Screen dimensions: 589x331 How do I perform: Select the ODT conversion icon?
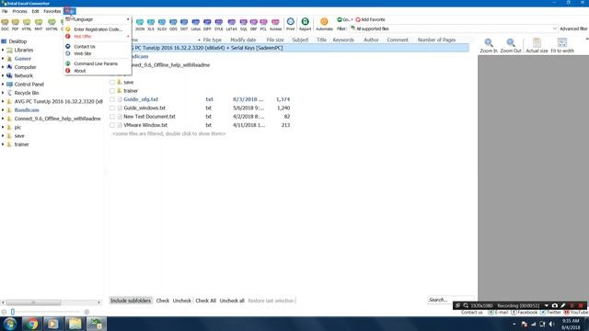click(x=184, y=24)
